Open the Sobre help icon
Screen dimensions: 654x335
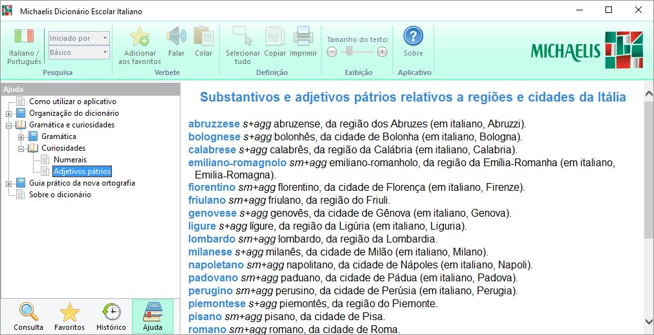coord(413,36)
